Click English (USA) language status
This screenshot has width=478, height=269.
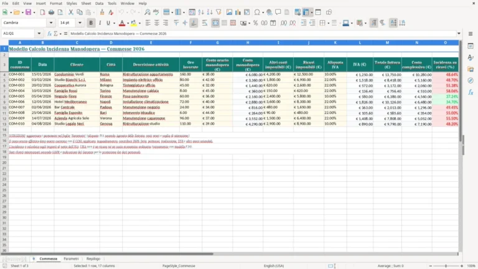(x=274, y=266)
